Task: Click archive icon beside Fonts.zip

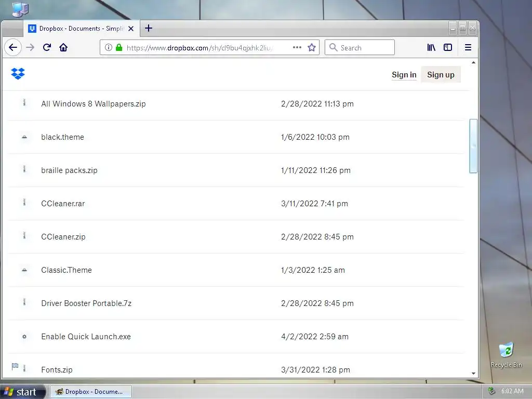Action: [24, 368]
